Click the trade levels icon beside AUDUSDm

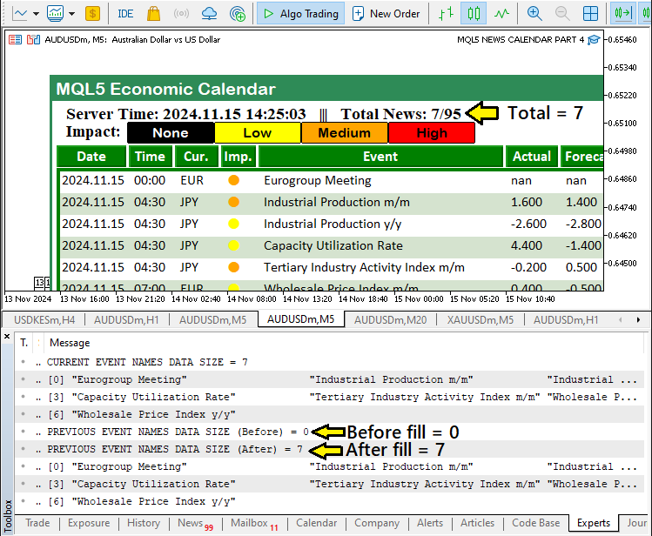33,40
